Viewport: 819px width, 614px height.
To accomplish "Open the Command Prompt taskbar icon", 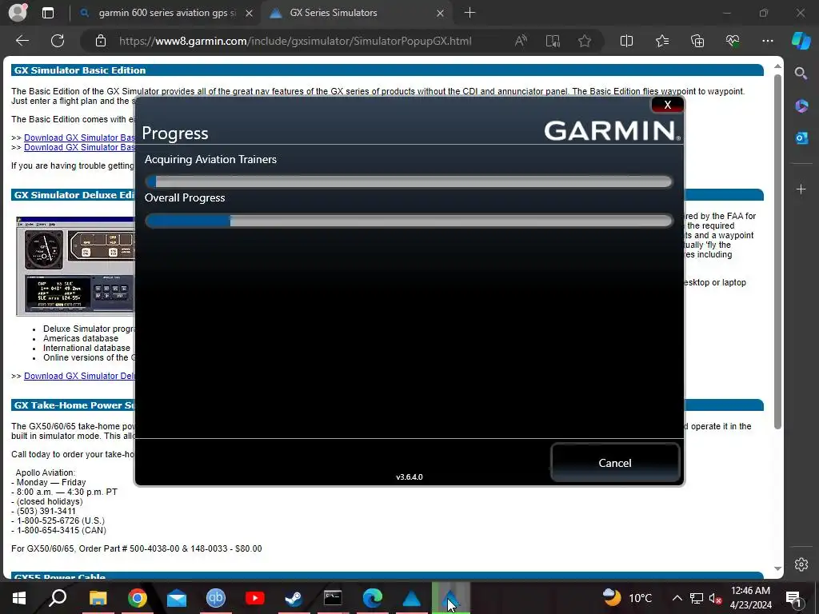I will [x=333, y=598].
